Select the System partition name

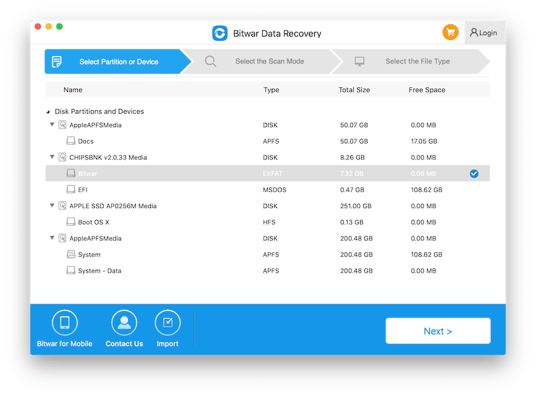tap(89, 254)
